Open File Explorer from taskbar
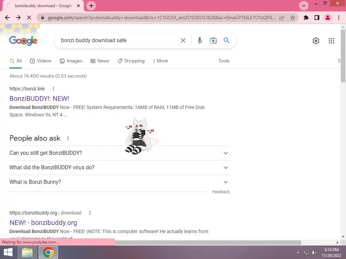346x259 pixels. point(27,252)
